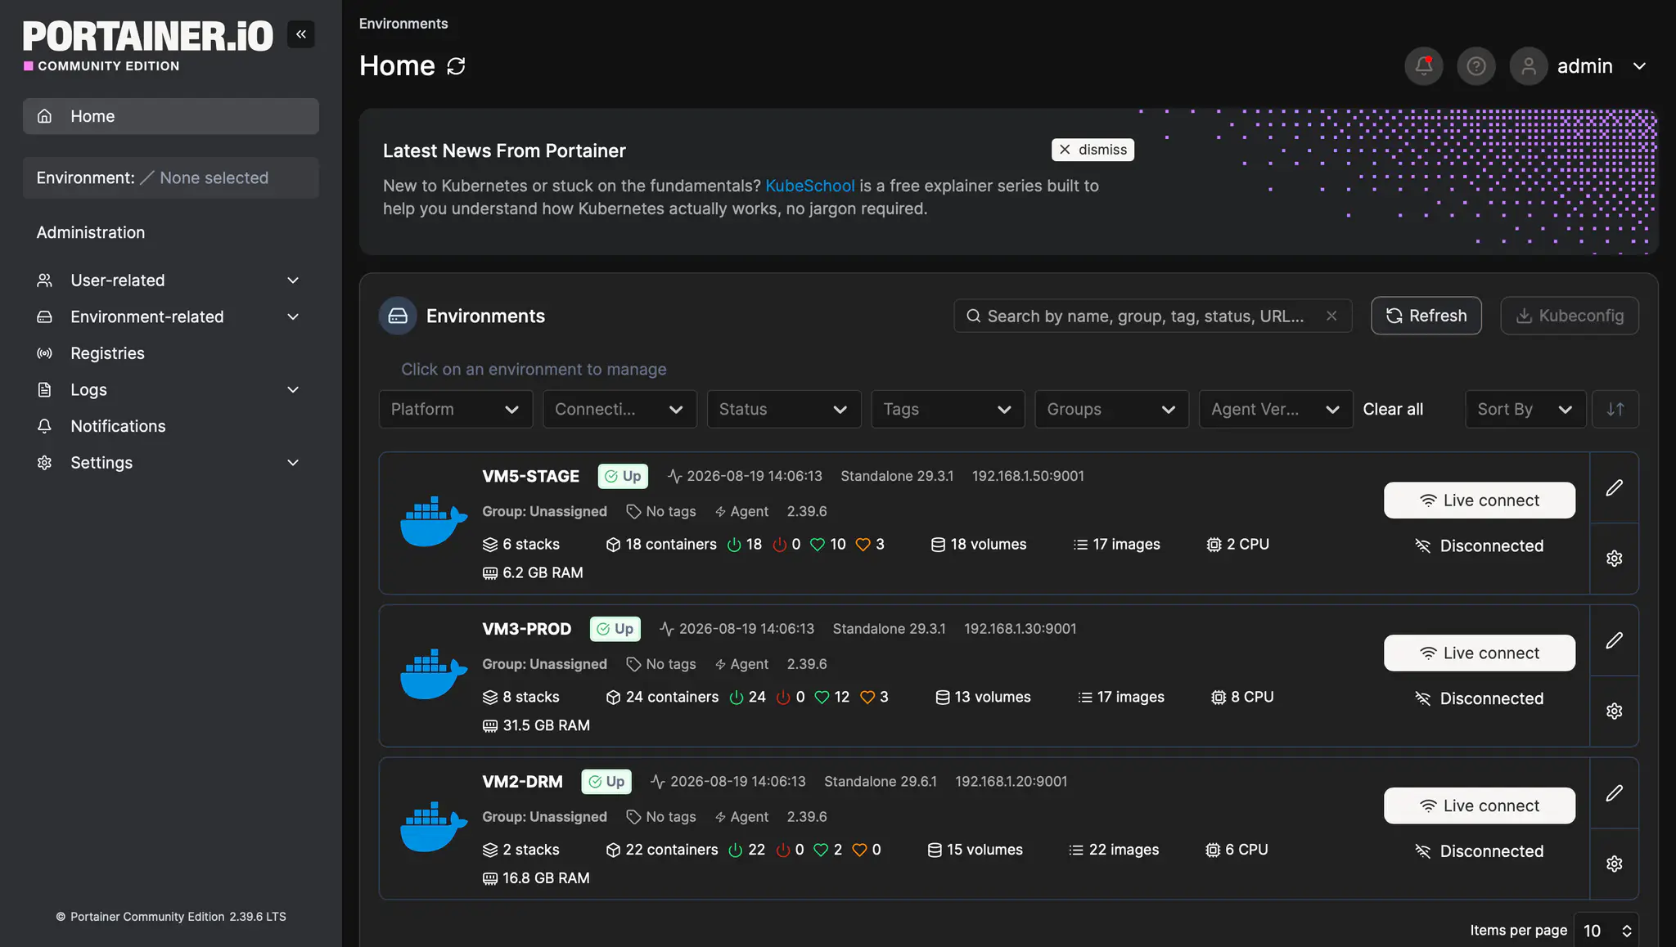The height and width of the screenshot is (947, 1676).
Task: Open VM3-PROD settings gear icon
Action: tap(1614, 711)
